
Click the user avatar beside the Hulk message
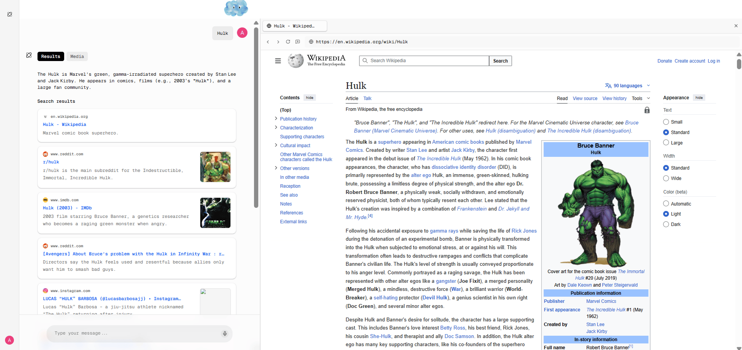click(242, 33)
